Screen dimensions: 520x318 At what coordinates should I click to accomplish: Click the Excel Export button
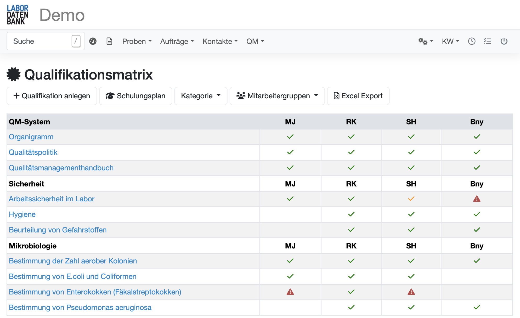point(358,96)
